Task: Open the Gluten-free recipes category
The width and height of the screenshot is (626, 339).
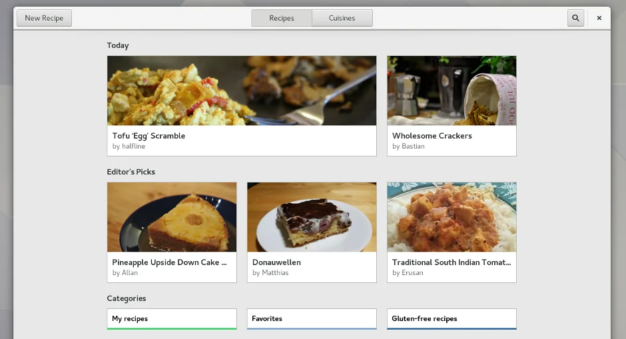Action: point(452,318)
